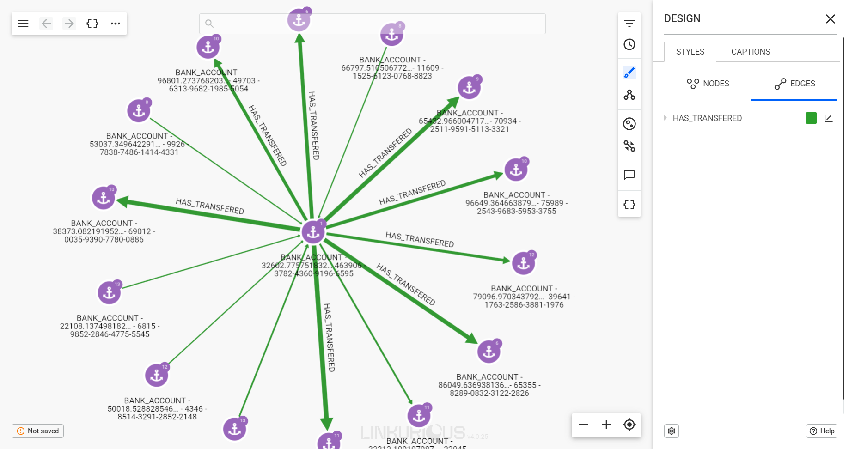This screenshot has height=449, width=849.
Task: Click the search input field
Action: [373, 24]
